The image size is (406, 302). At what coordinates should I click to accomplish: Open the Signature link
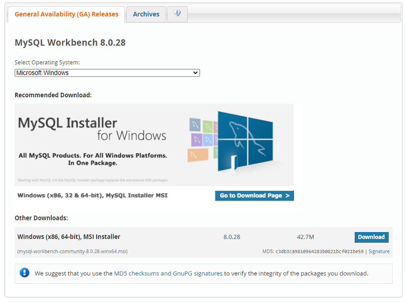coord(379,251)
